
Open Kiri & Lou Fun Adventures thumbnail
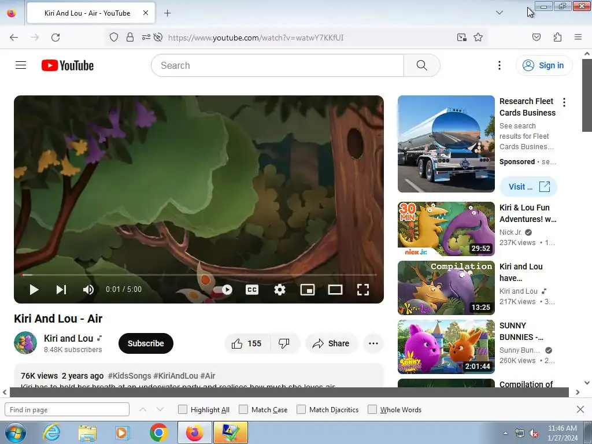(446, 229)
